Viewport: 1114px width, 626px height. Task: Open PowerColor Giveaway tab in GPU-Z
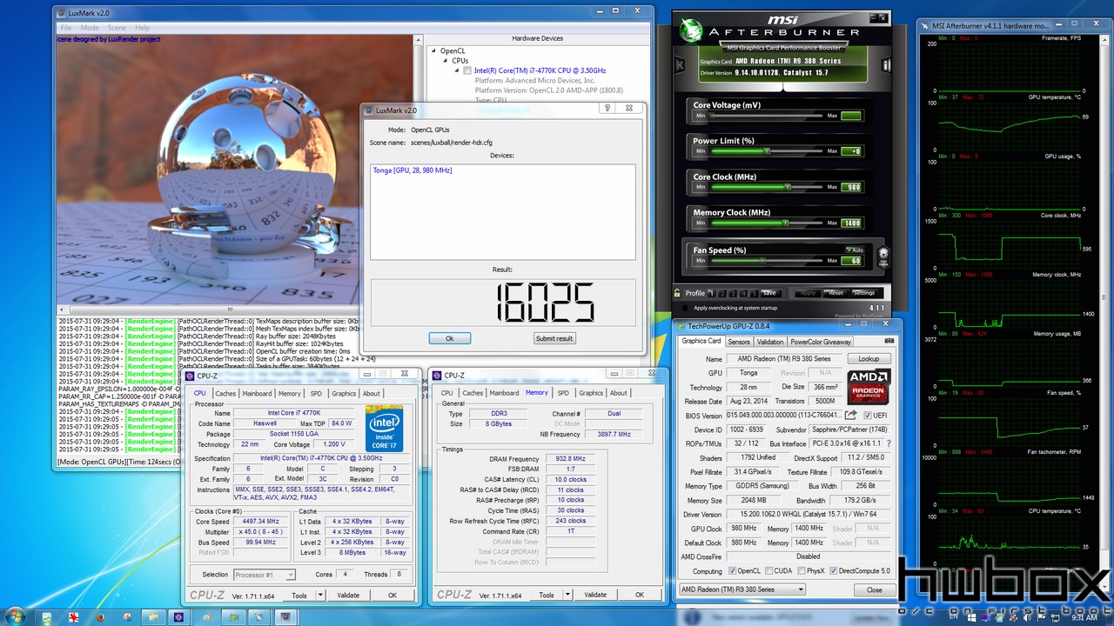point(821,342)
